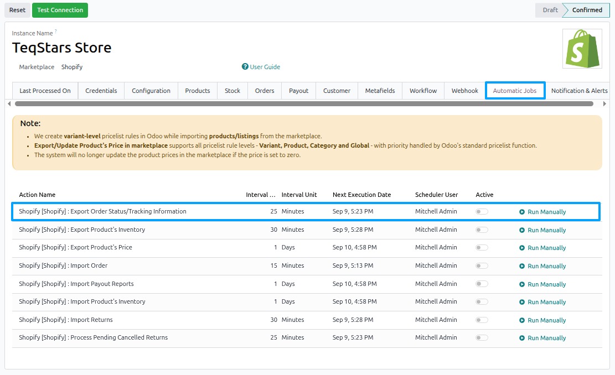
Task: Click interval value 15 in Import Order row
Action: click(x=274, y=265)
